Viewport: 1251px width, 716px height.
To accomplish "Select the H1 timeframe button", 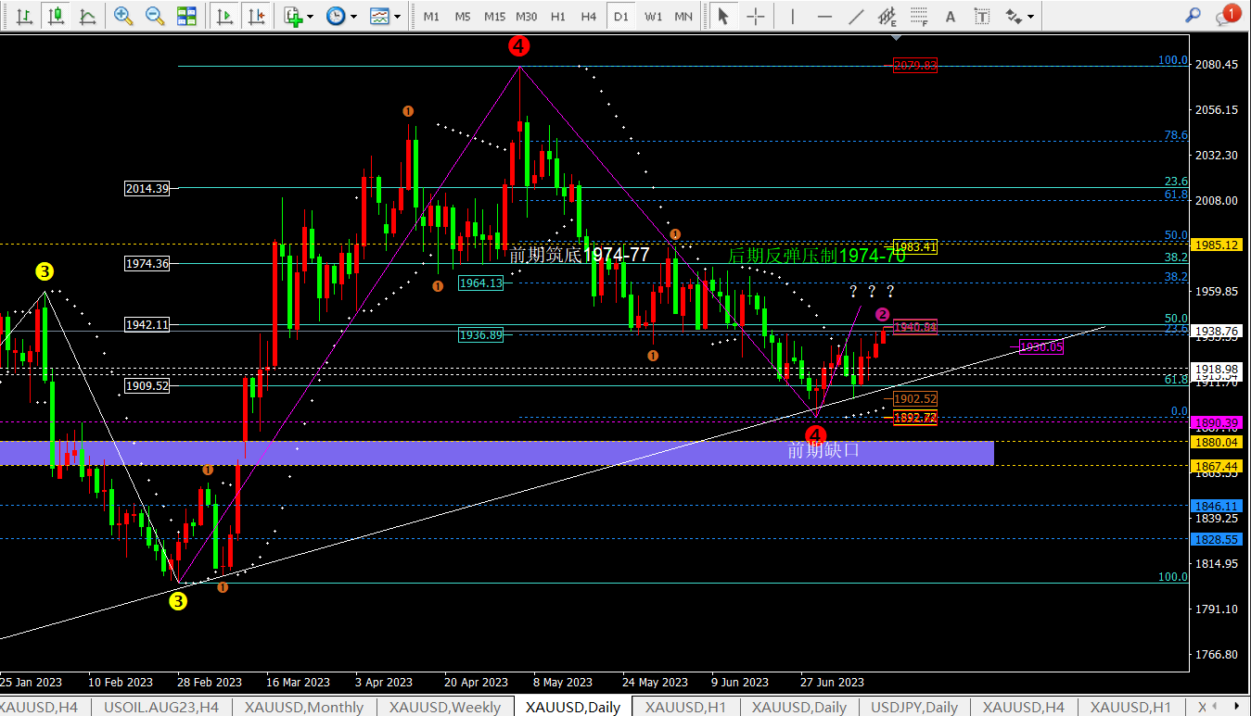I will (x=558, y=16).
